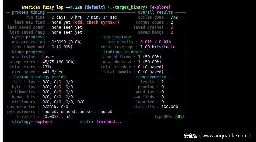Screen dimensions: 256x142
Task: Click the "overall results" section header
Action: click(x=155, y=12)
